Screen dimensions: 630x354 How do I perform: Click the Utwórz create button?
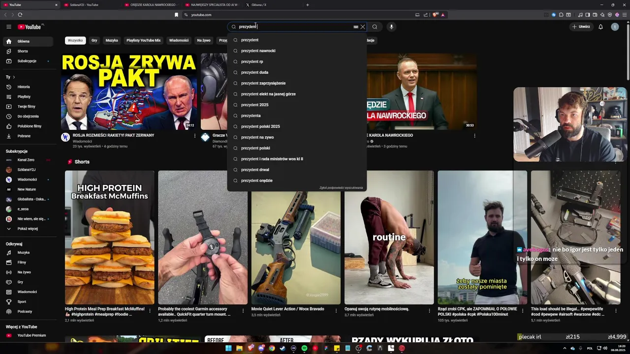tap(581, 27)
